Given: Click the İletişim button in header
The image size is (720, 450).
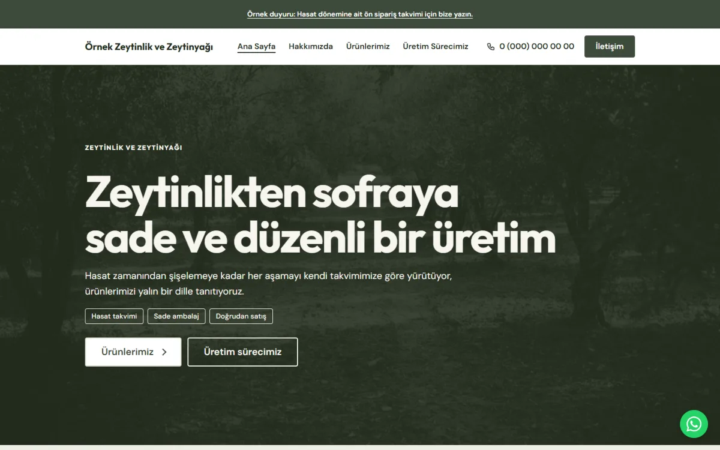Looking at the screenshot, I should coord(610,46).
